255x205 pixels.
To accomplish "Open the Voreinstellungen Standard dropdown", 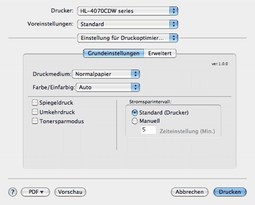I will 127,24.
